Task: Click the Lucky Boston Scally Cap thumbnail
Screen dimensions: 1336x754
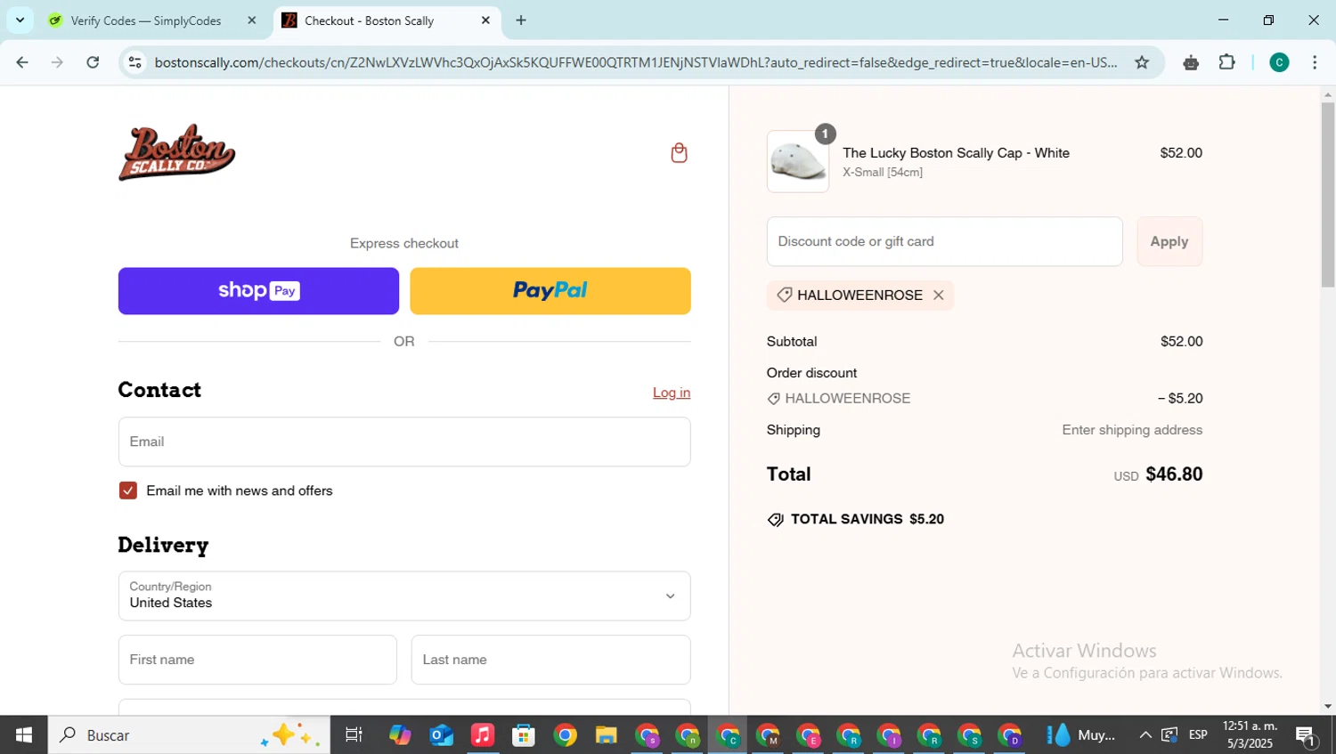Action: 798,162
